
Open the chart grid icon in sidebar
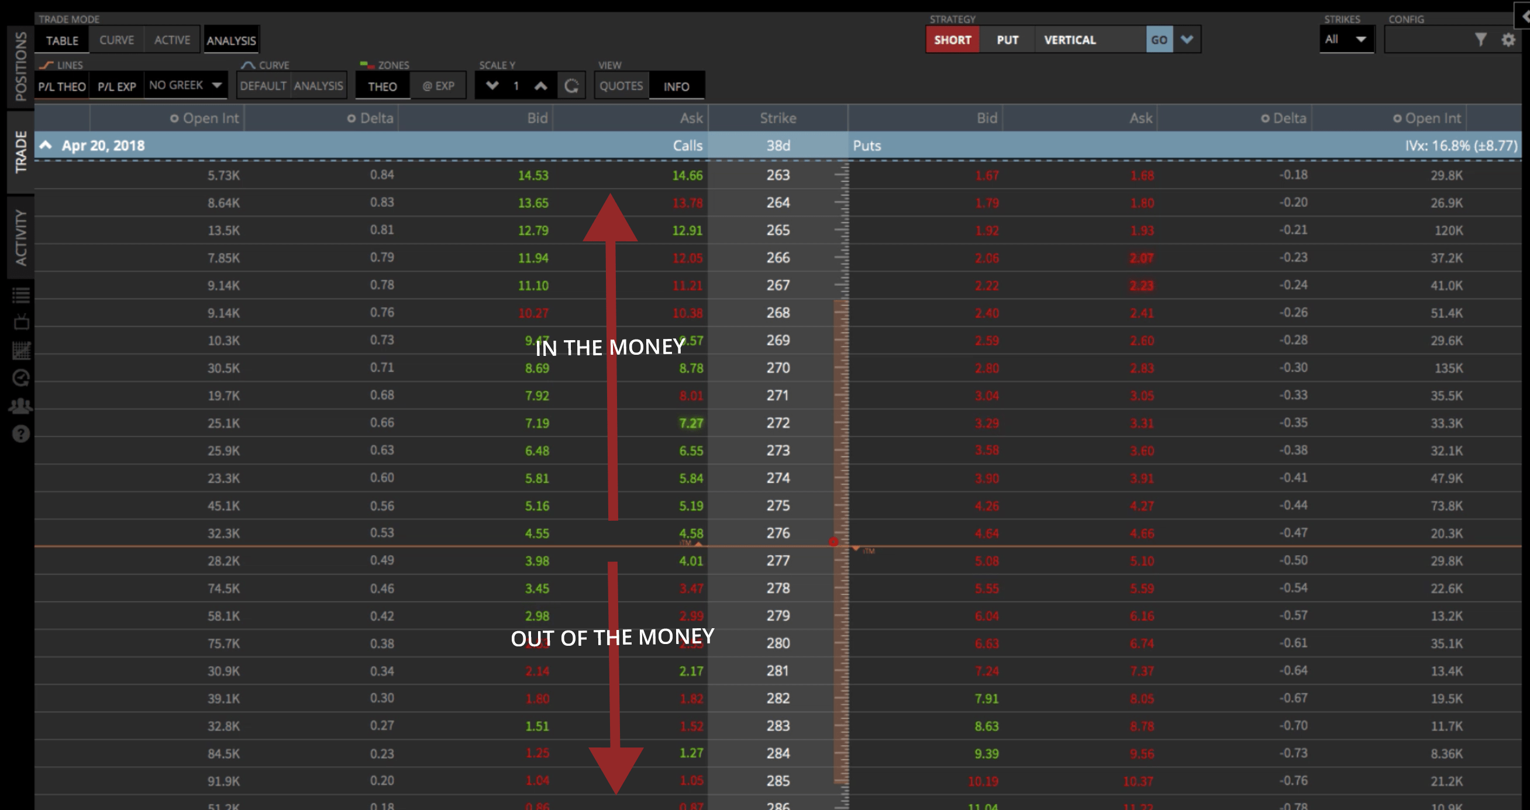click(x=21, y=350)
